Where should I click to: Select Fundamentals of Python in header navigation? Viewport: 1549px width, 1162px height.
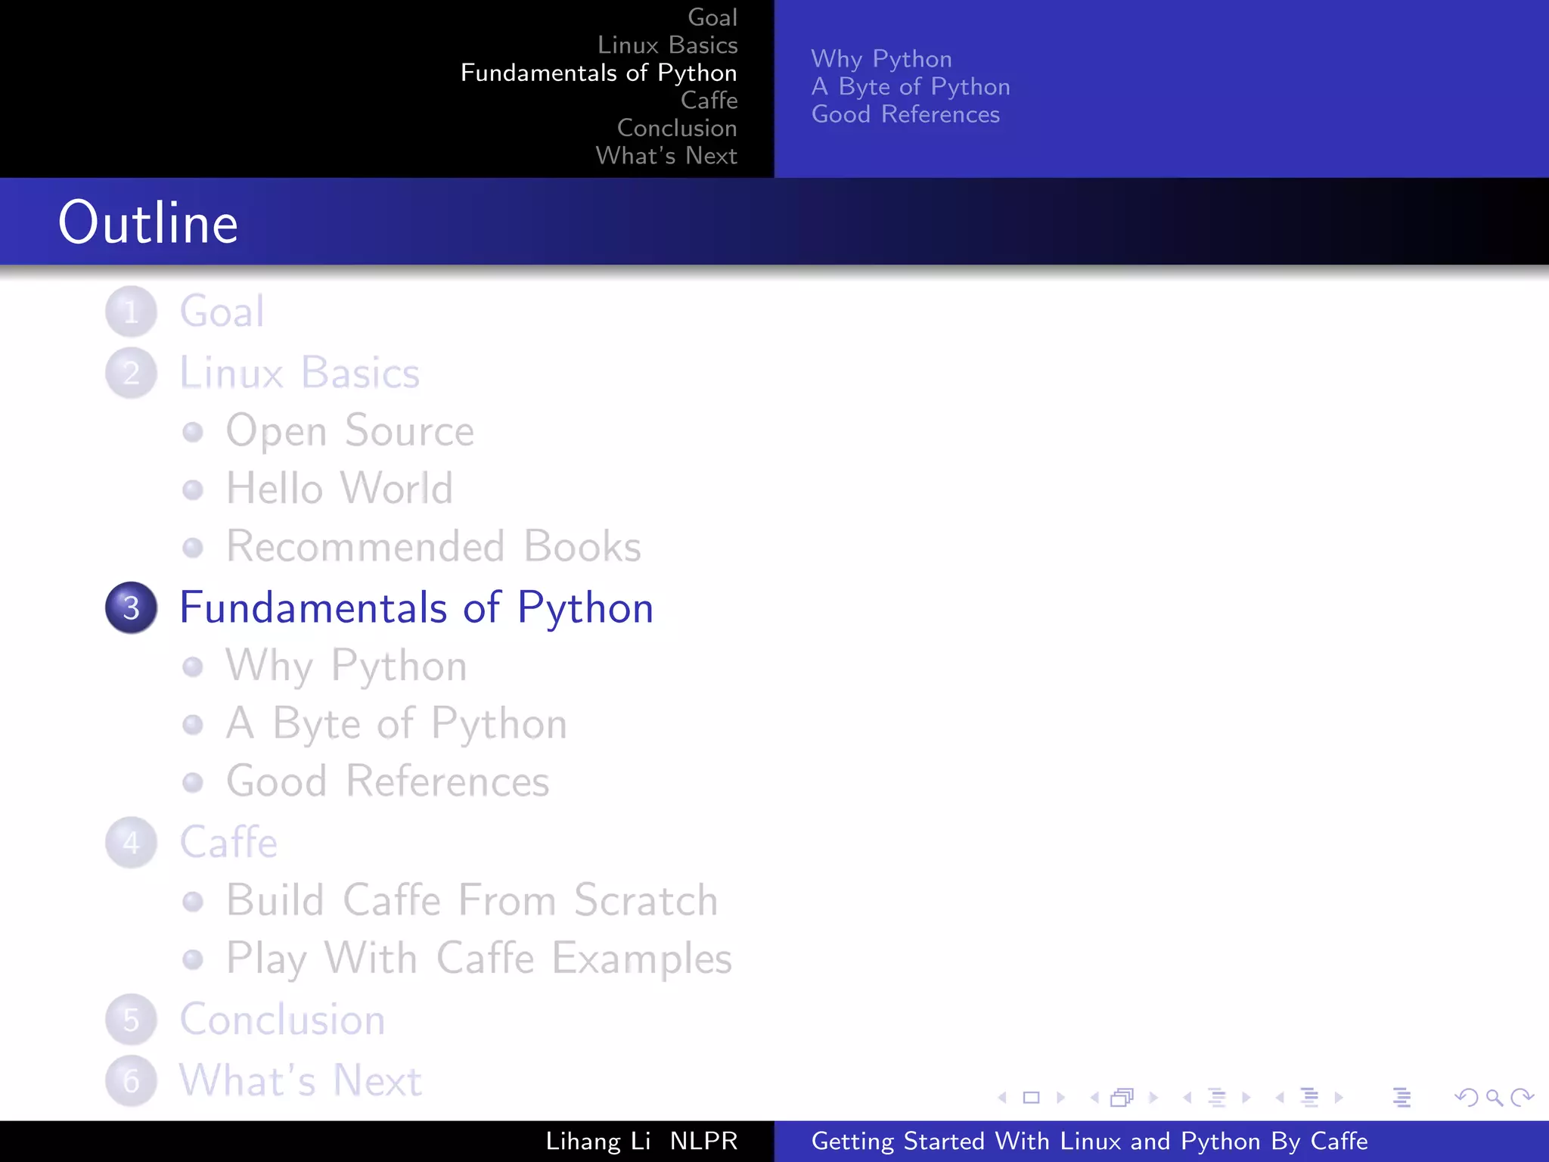coord(599,73)
